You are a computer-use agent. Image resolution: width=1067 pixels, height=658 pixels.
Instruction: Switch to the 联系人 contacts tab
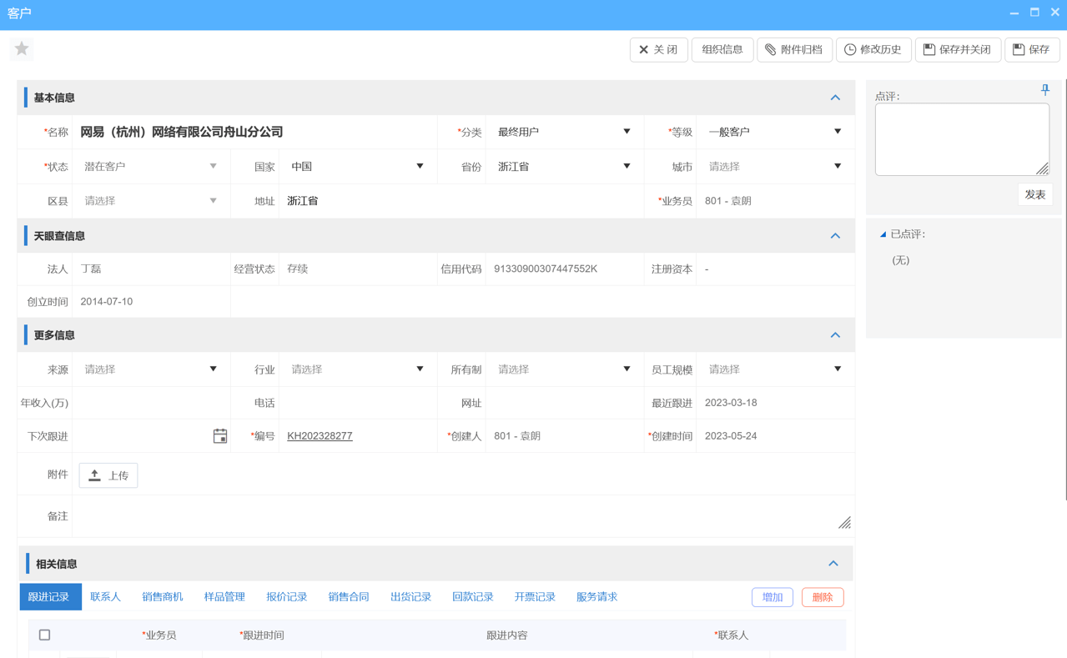104,596
